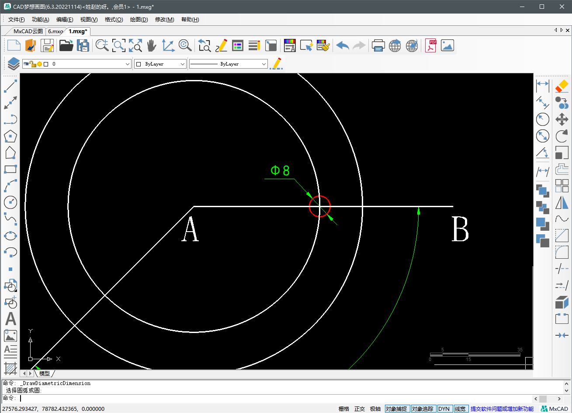Open the ByLayer color dropdown

183,64
